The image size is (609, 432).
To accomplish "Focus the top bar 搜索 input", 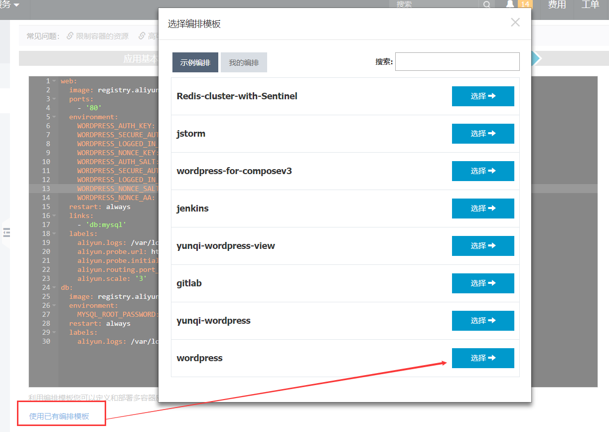I will click(x=434, y=4).
